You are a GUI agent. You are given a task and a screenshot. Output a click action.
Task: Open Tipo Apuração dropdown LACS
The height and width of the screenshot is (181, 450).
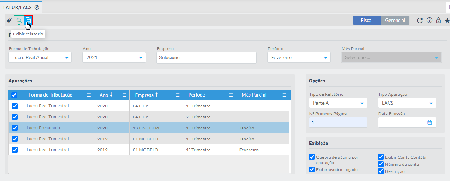(x=407, y=103)
